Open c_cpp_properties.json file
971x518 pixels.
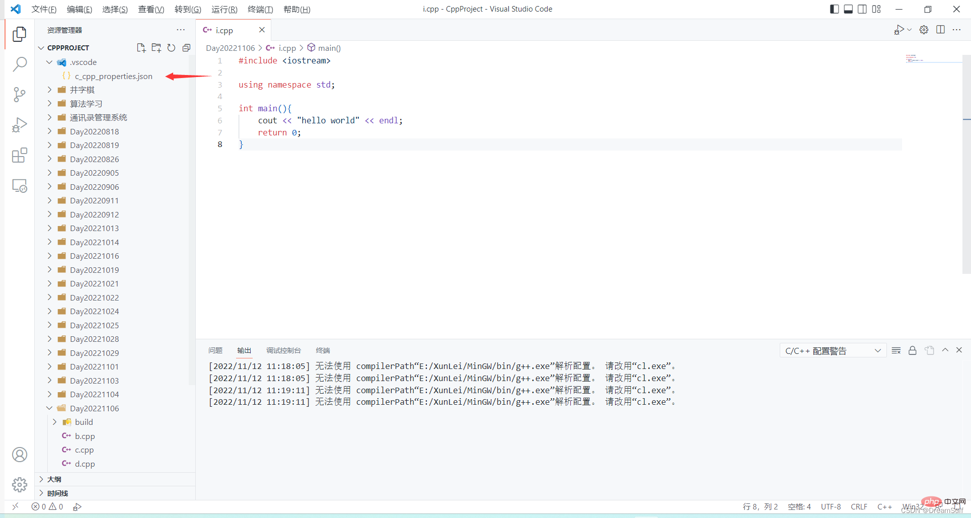coord(113,76)
